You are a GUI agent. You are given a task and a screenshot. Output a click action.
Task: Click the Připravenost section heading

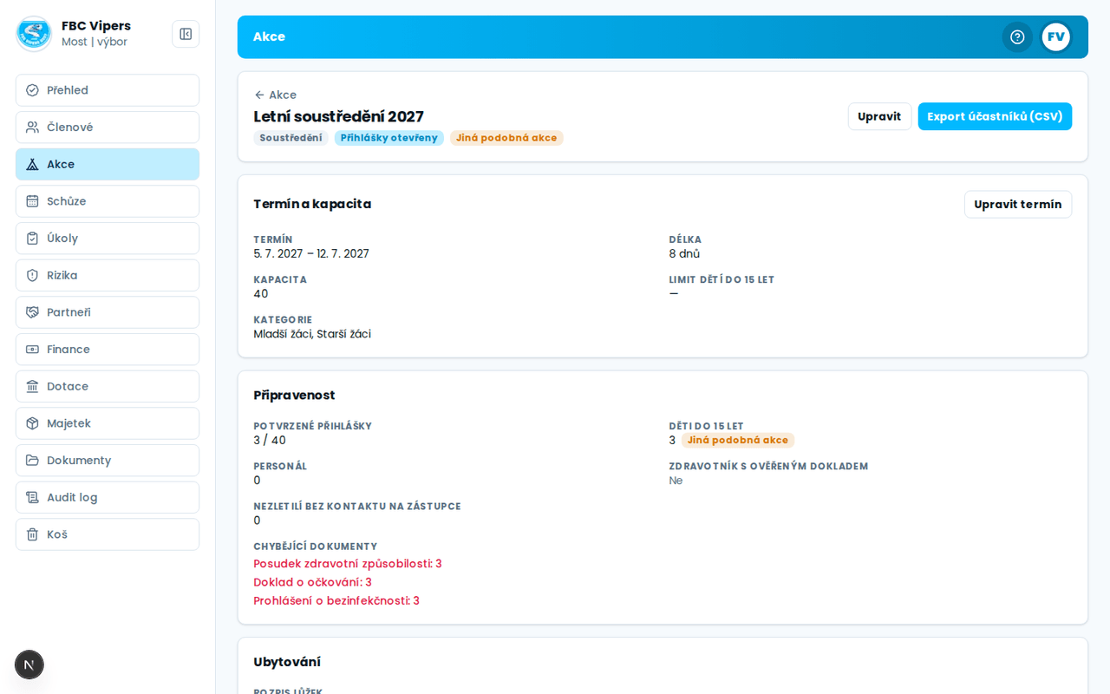tap(294, 395)
